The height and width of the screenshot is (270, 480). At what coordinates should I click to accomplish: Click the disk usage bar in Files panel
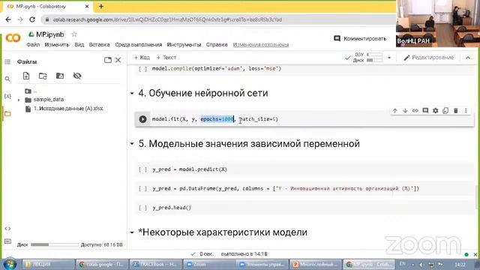click(55, 244)
